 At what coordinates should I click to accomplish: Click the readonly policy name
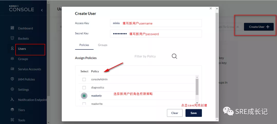[96, 96]
